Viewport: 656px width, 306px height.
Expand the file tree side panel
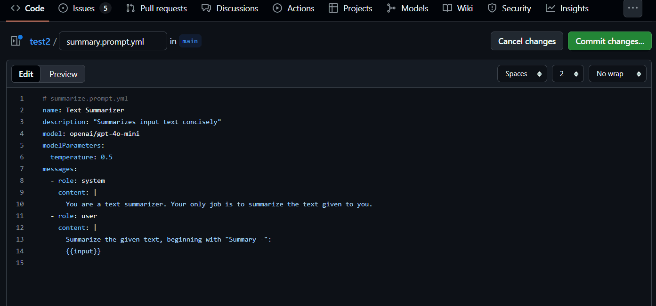tap(16, 41)
